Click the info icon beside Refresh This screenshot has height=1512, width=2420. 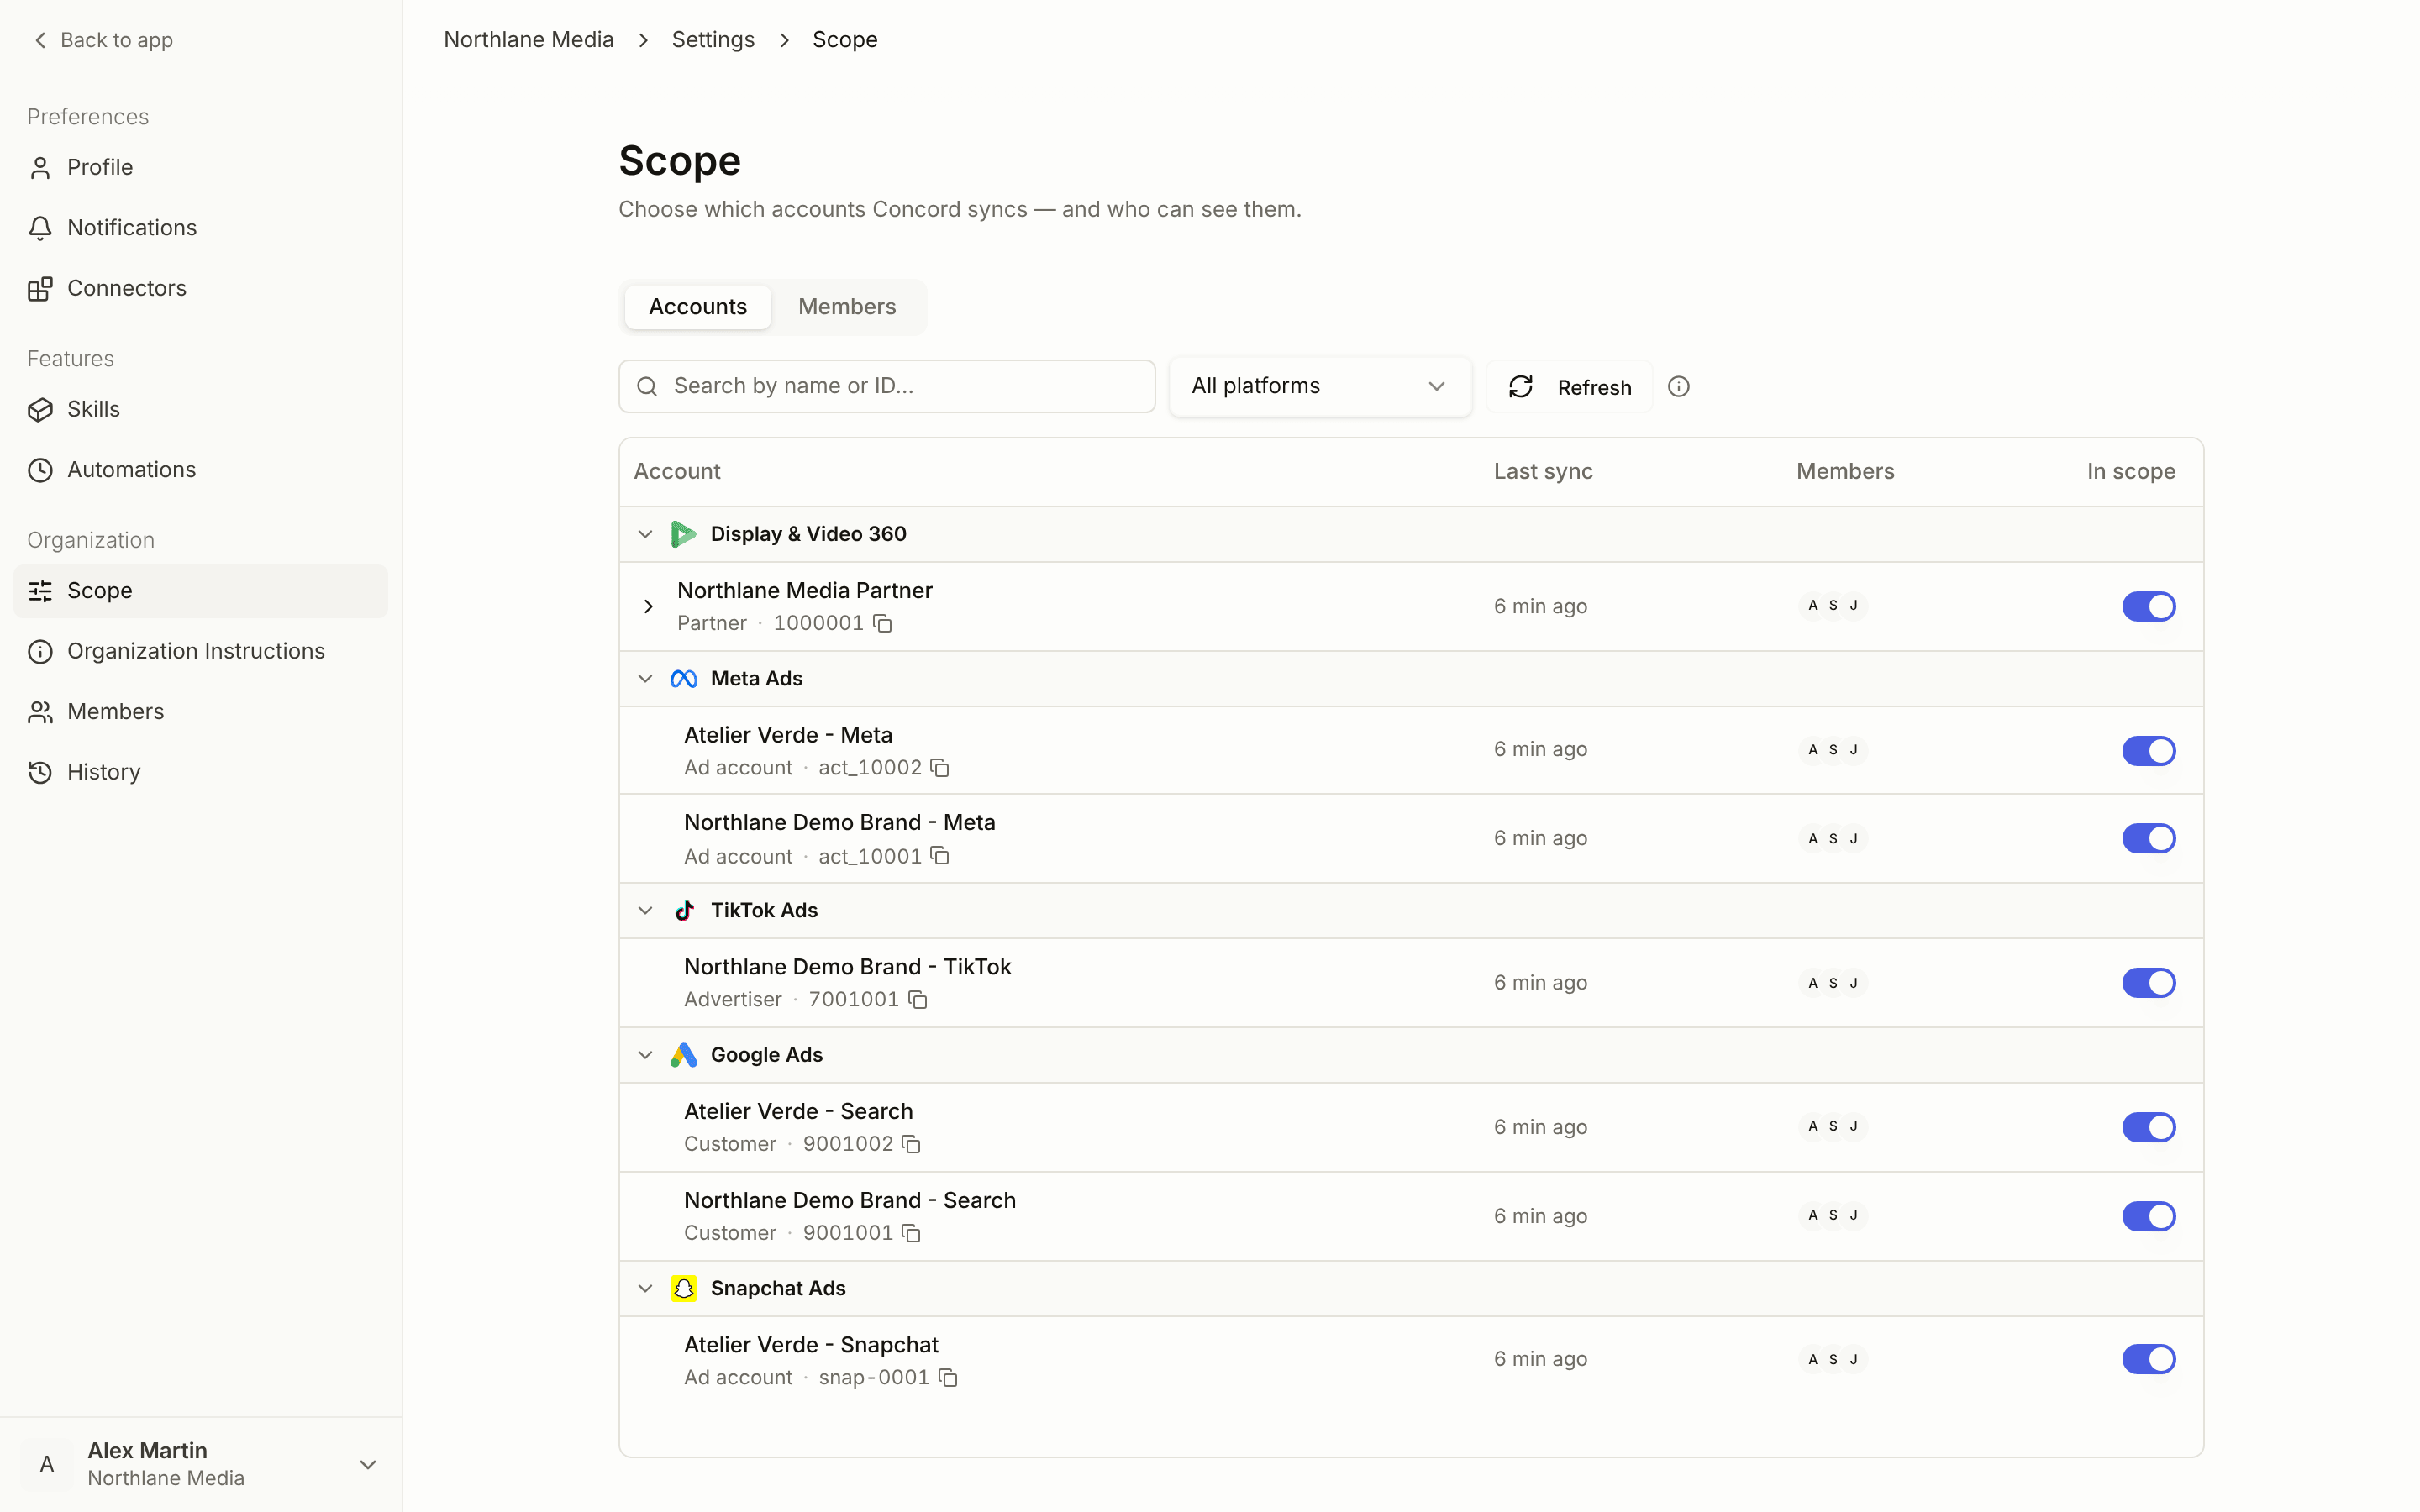click(x=1679, y=387)
